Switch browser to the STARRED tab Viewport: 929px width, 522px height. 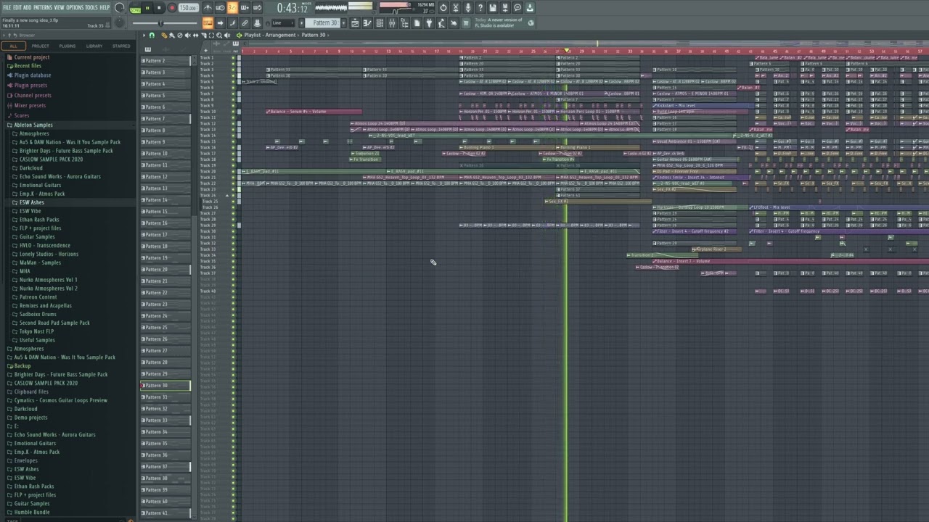(121, 46)
